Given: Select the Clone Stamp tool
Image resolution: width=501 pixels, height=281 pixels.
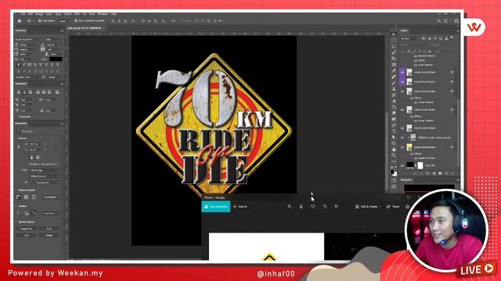Looking at the screenshot, I should [x=394, y=89].
